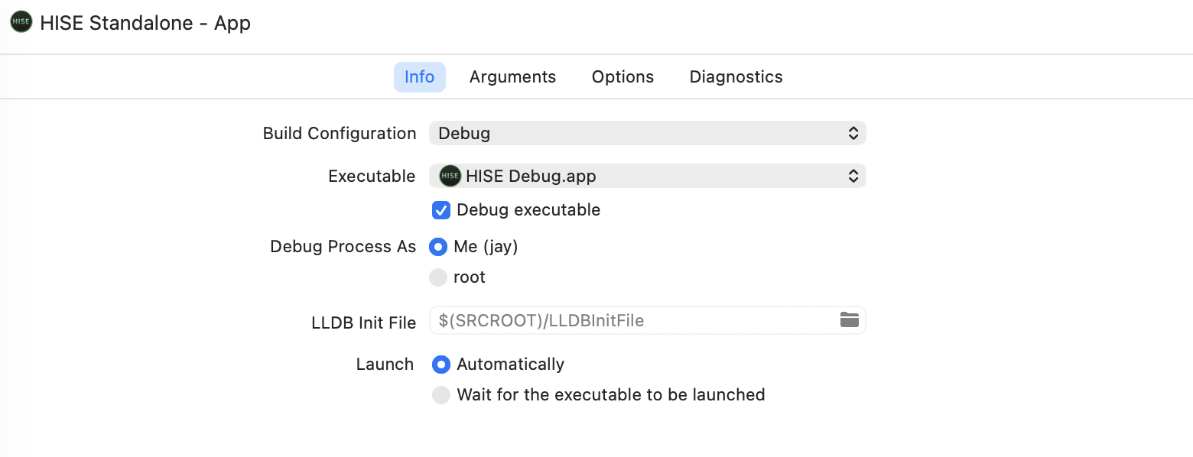Switch to the Arguments tab
Screen dimensions: 1193x457
point(512,76)
